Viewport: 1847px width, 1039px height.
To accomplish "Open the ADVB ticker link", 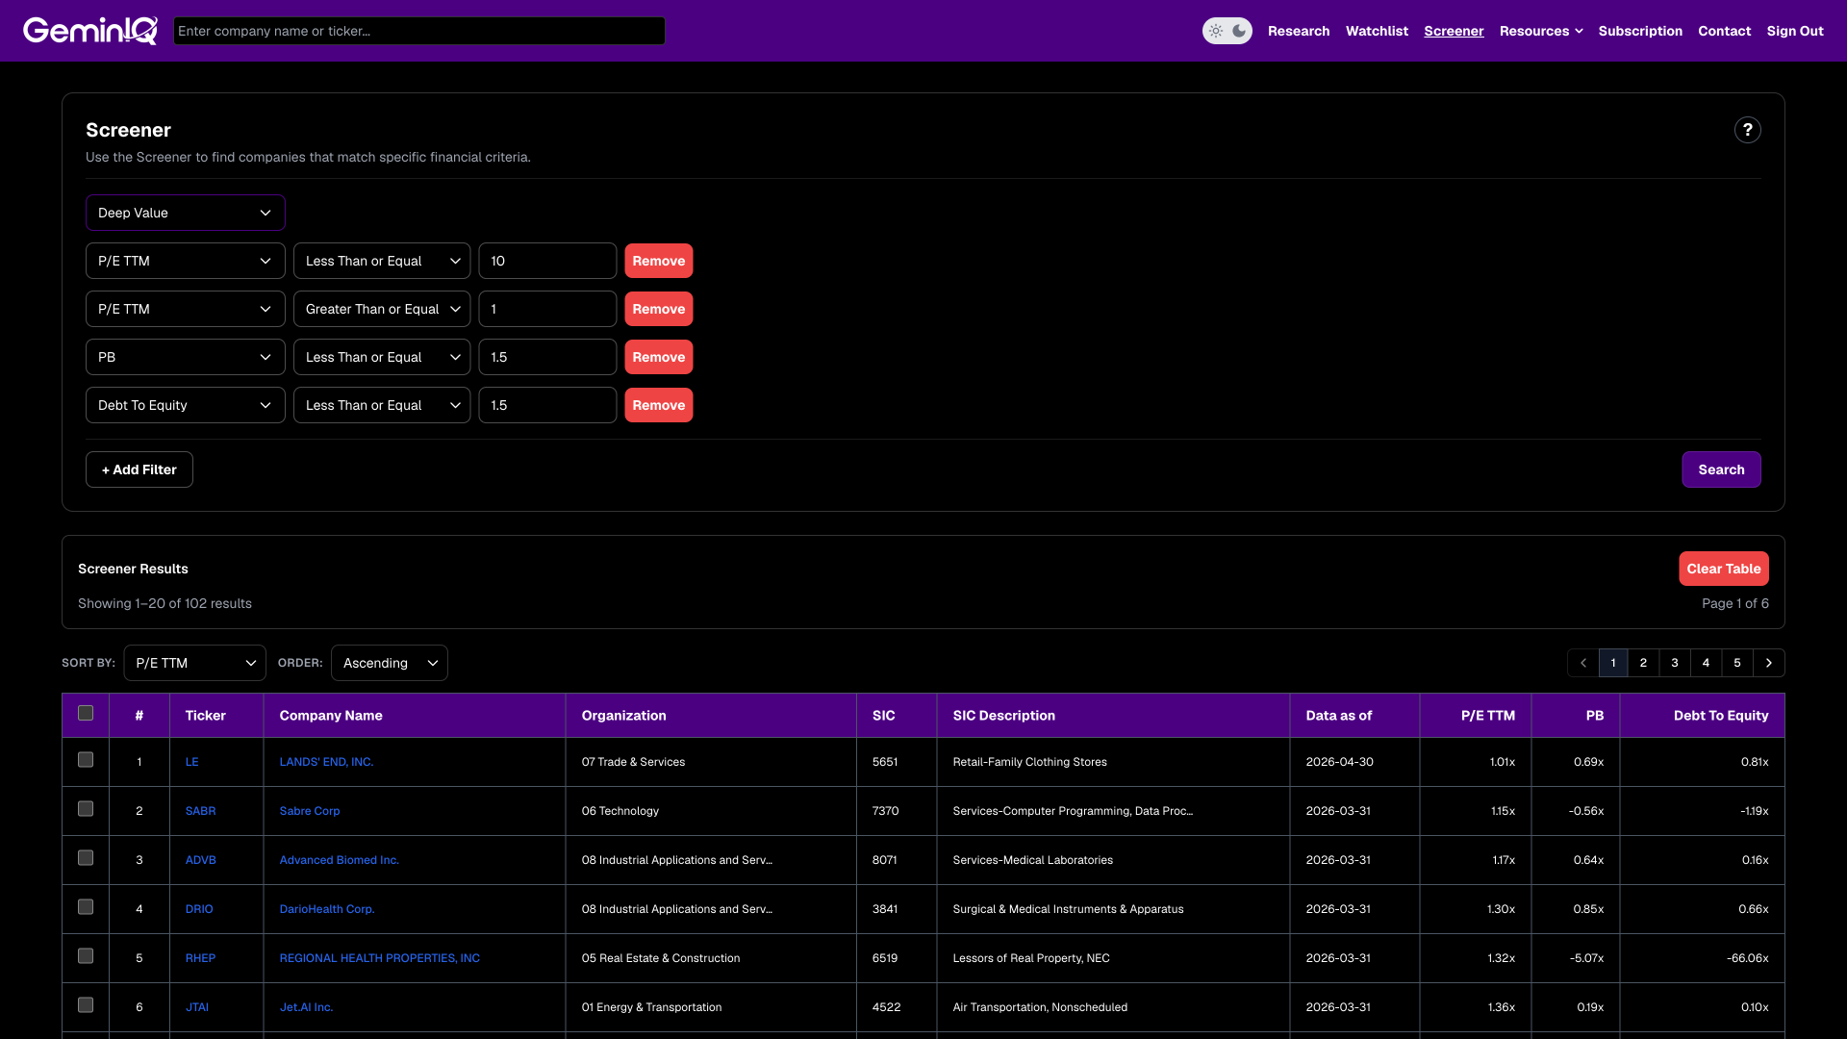I will (200, 860).
